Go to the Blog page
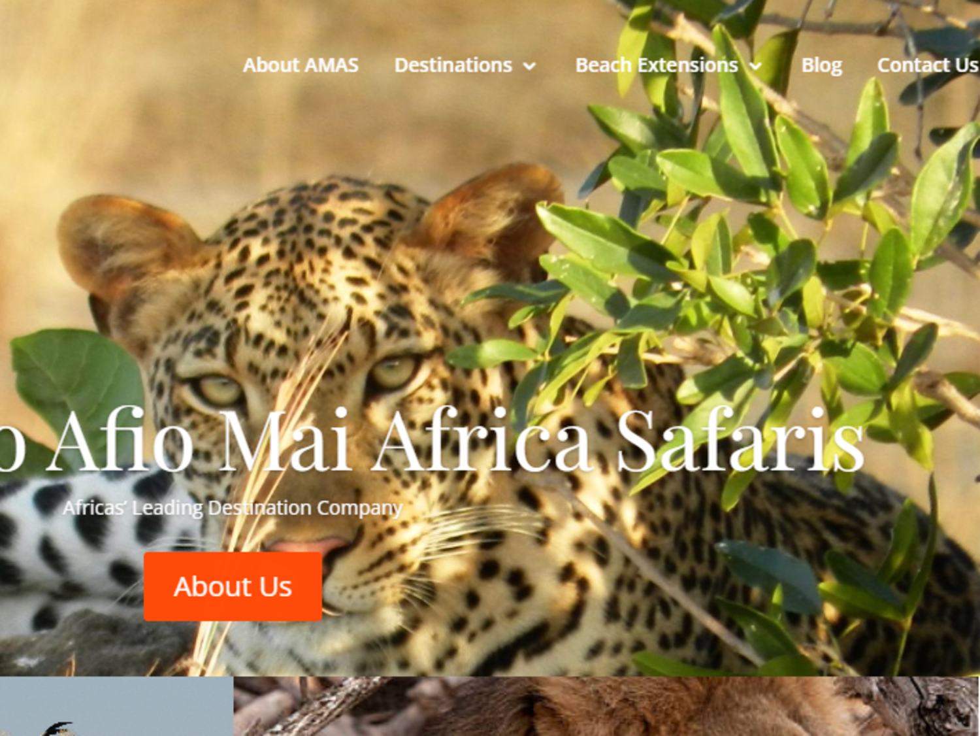 (x=821, y=65)
